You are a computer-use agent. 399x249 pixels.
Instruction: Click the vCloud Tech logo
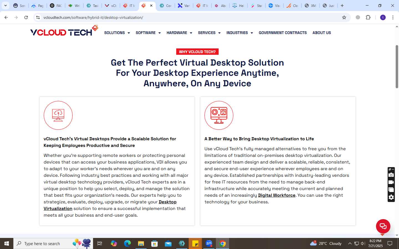[x=64, y=31]
